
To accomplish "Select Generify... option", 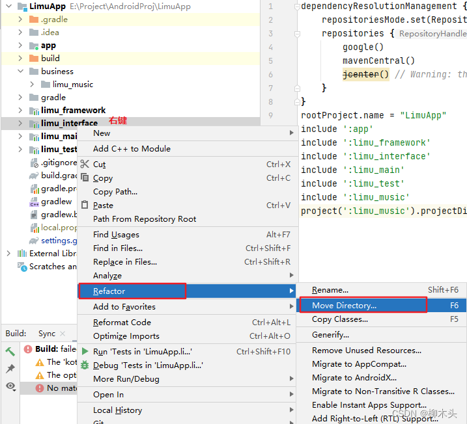I will tap(382, 335).
